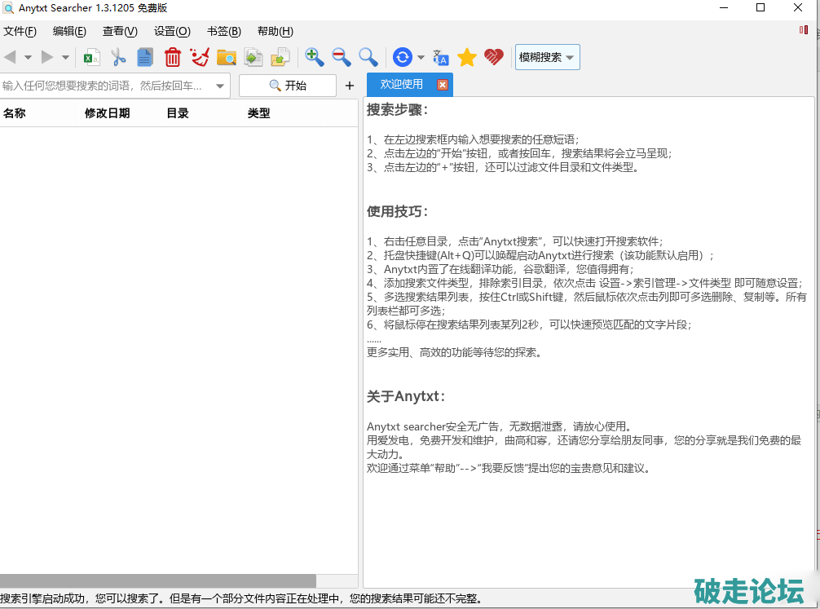Click the red heart handshake icon
The height and width of the screenshot is (609, 820).
pyautogui.click(x=494, y=57)
